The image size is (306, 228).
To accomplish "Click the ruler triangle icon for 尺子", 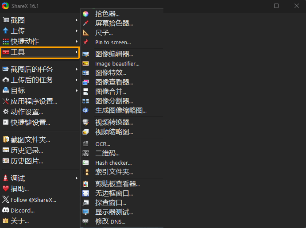I will tap(85, 33).
